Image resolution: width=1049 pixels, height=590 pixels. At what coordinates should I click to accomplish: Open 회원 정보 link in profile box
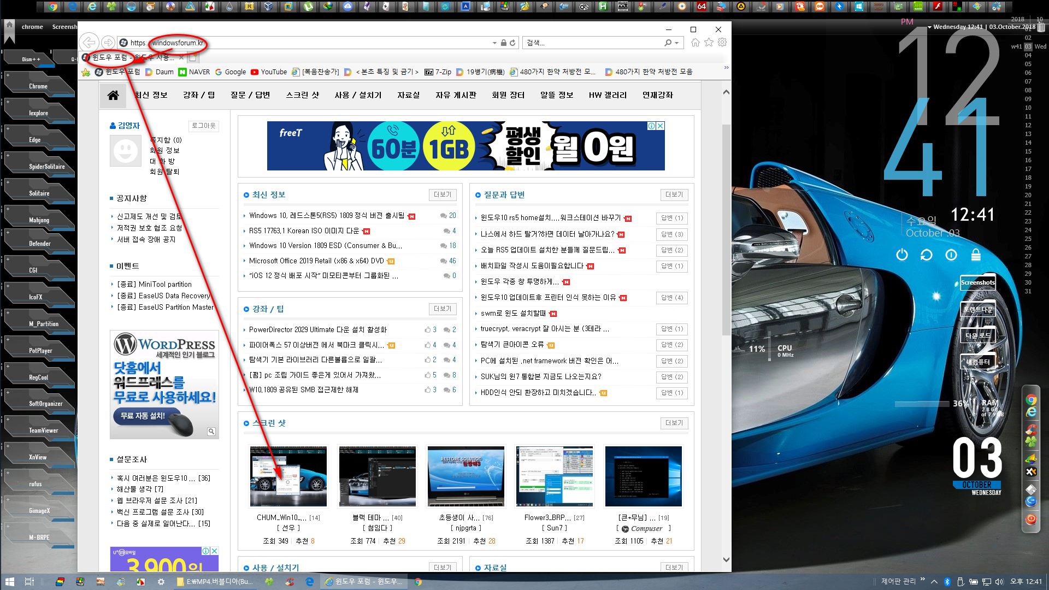(x=164, y=150)
